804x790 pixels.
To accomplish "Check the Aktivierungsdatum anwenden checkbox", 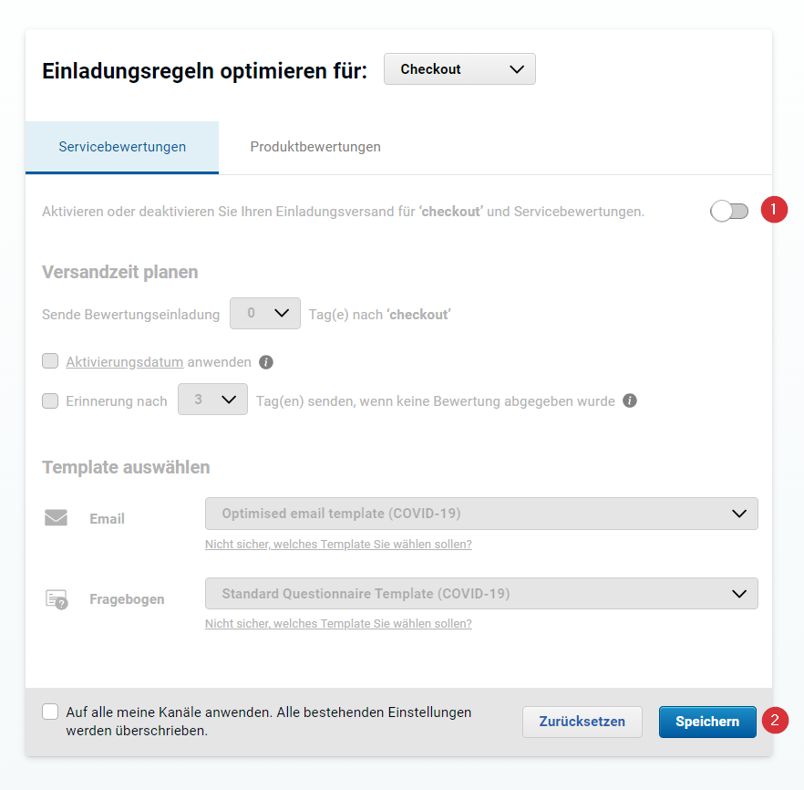I will [x=50, y=361].
